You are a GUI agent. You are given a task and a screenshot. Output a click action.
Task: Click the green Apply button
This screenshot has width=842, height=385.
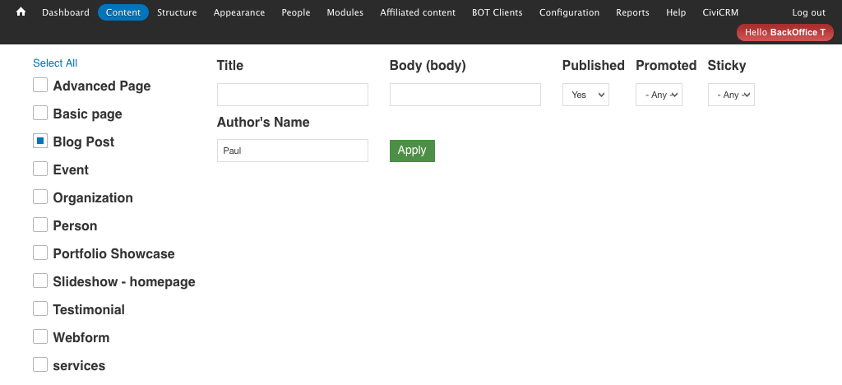pyautogui.click(x=412, y=151)
